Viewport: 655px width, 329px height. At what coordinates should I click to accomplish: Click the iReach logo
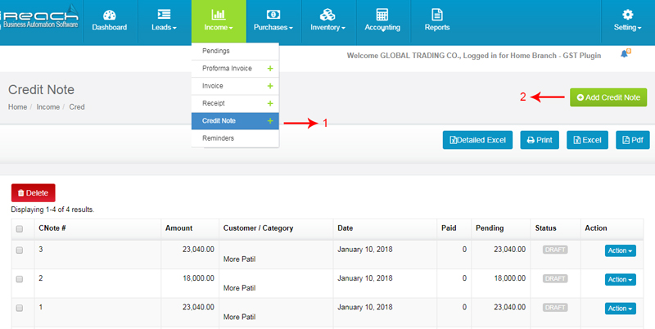pos(39,17)
